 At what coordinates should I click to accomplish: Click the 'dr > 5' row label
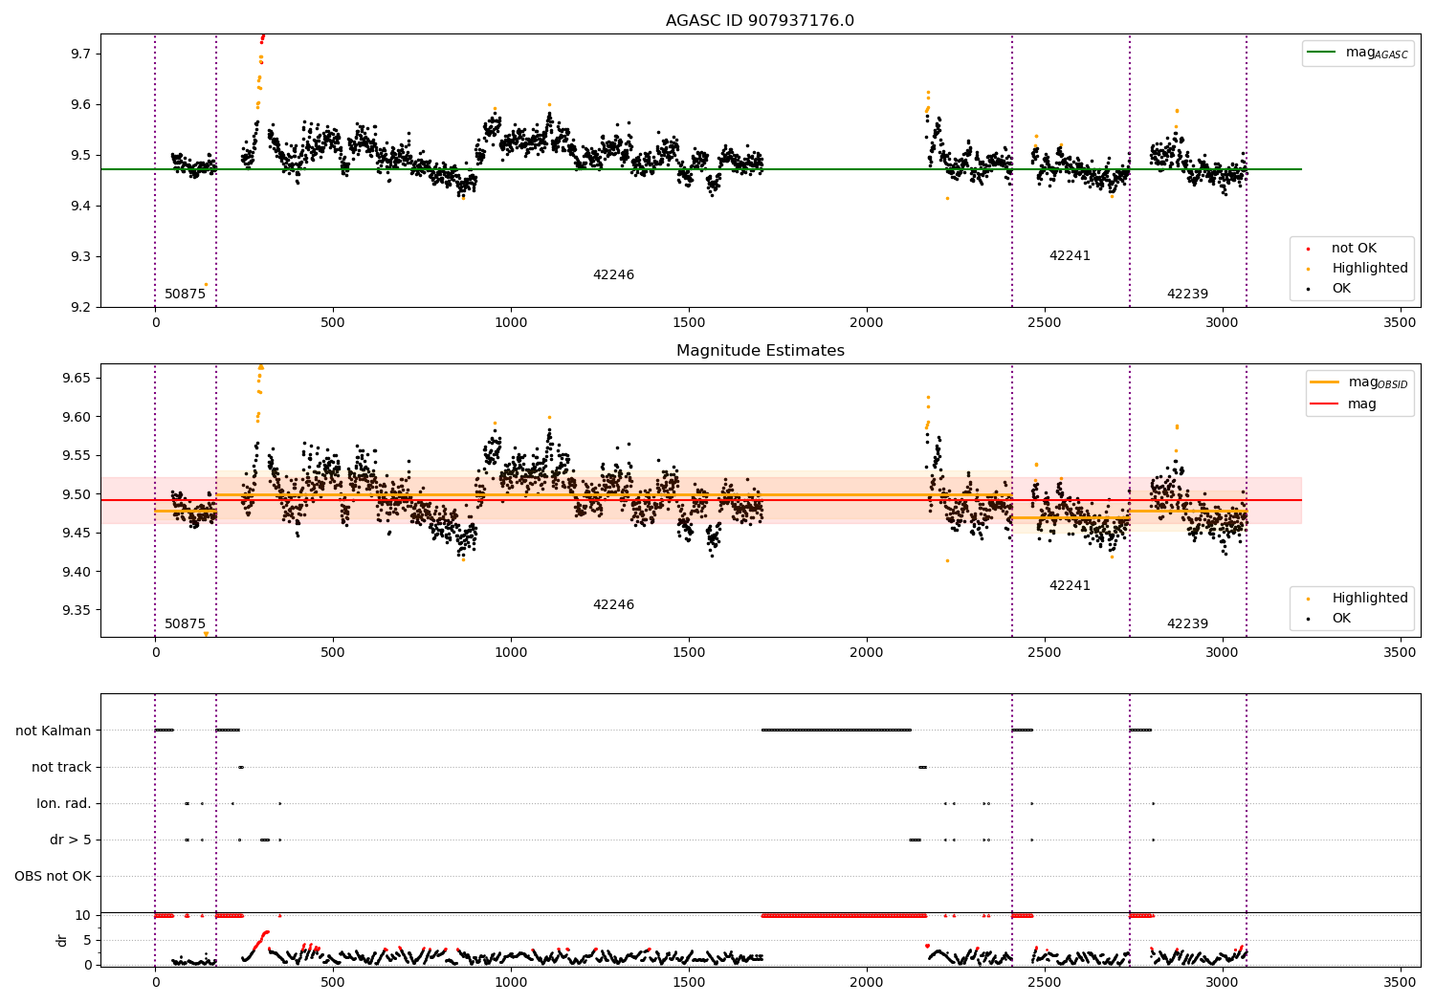(x=71, y=840)
